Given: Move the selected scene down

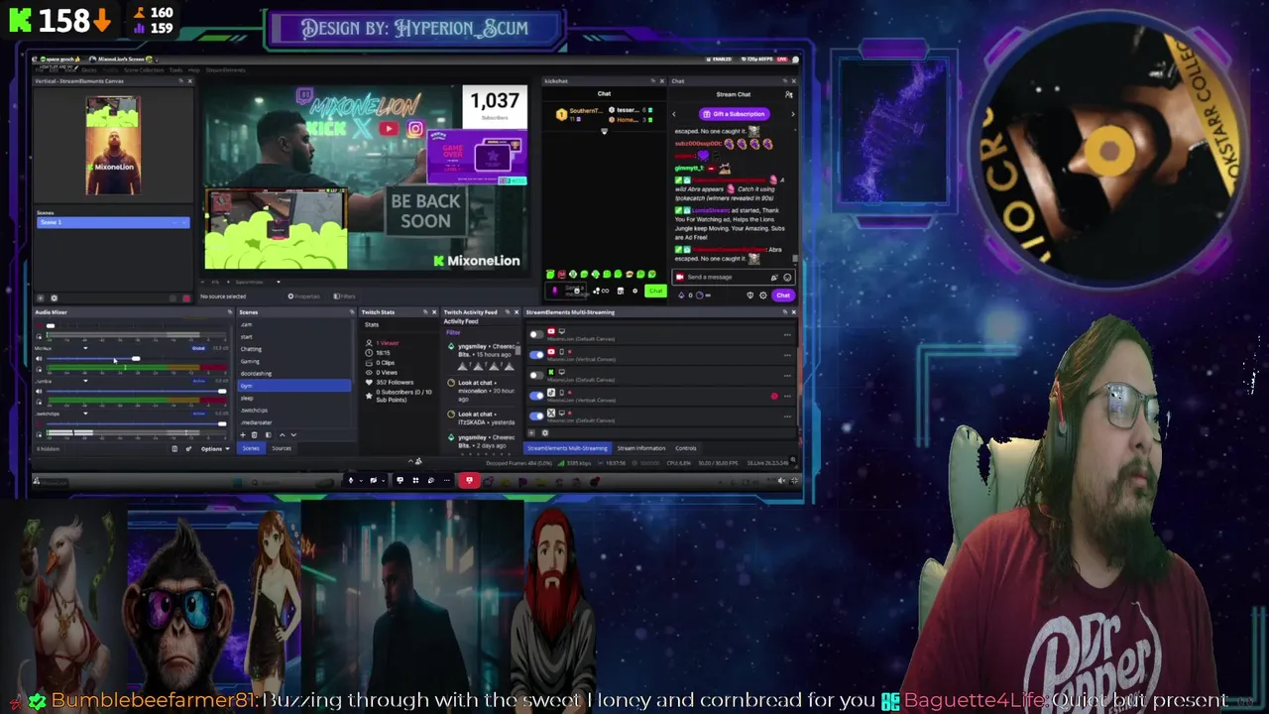Looking at the screenshot, I should pyautogui.click(x=293, y=434).
